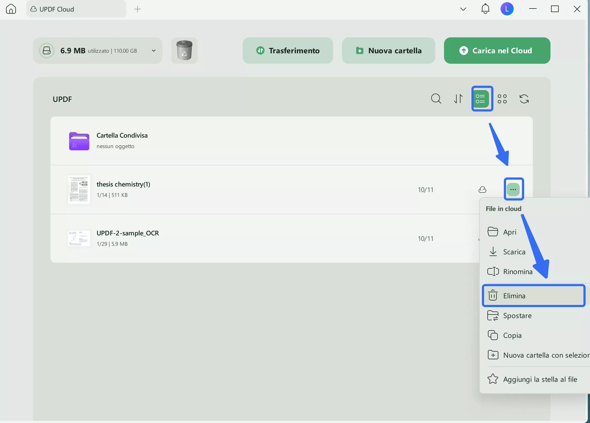Refresh the cloud file list
Image resolution: width=590 pixels, height=423 pixels.
coord(524,99)
